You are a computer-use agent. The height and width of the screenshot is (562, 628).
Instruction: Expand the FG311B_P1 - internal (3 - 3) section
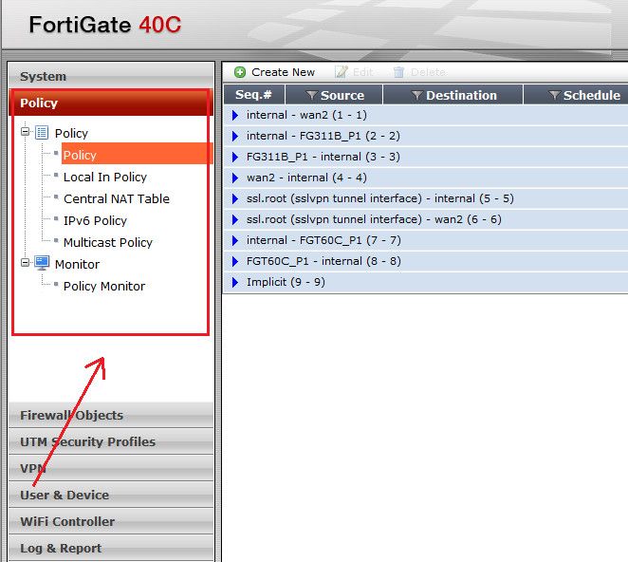point(235,157)
